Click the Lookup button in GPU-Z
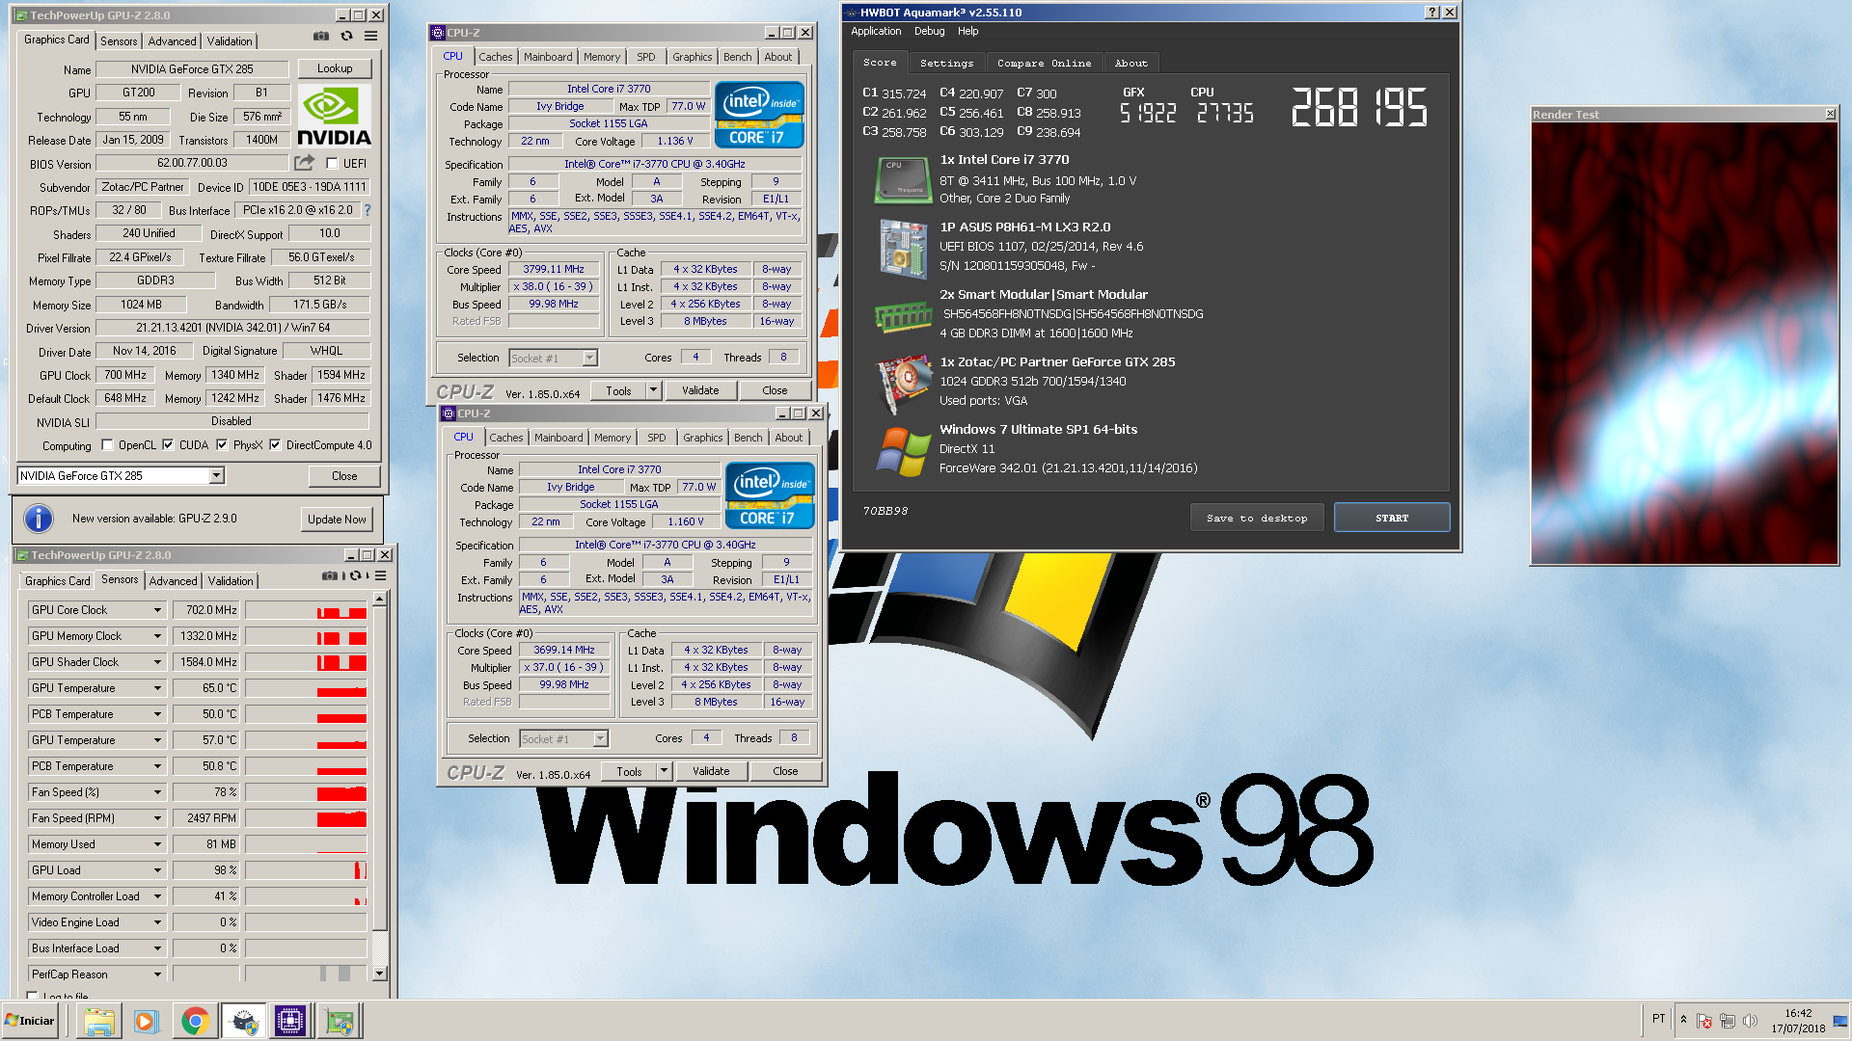Screen dimensions: 1852x1041 [335, 68]
